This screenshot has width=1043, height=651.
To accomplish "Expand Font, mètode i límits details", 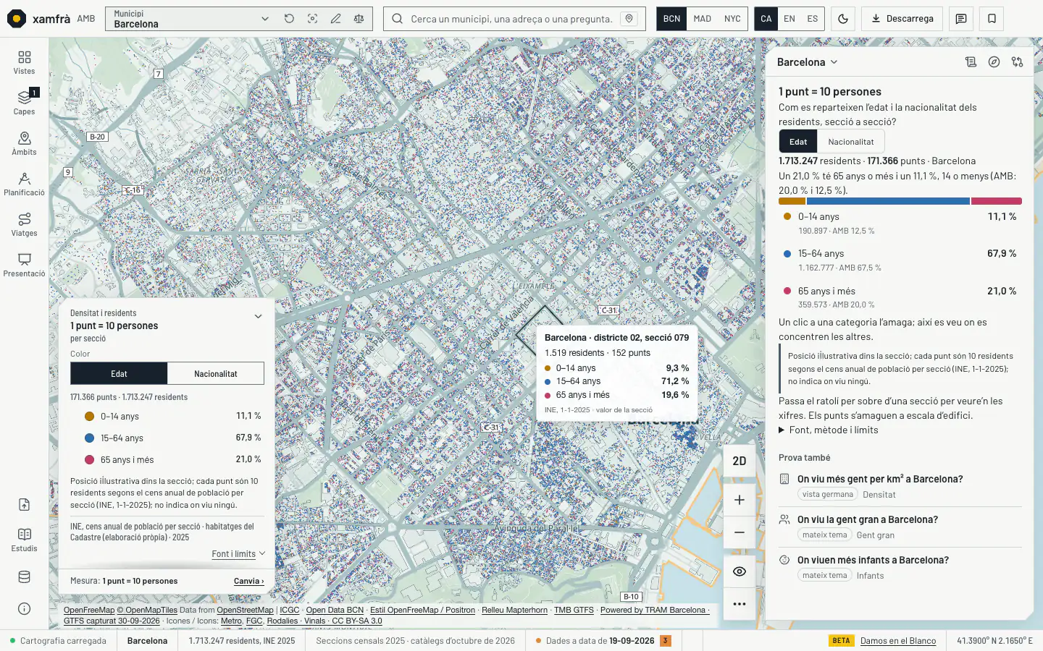I will click(828, 430).
